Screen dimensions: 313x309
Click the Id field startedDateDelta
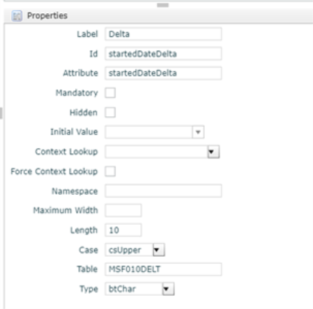163,54
